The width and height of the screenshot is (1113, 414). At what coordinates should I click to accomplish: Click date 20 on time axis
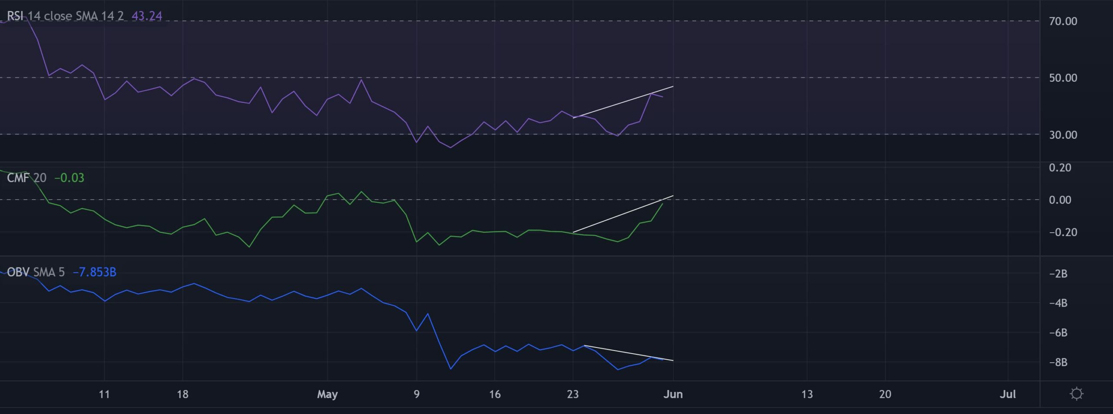(x=885, y=394)
